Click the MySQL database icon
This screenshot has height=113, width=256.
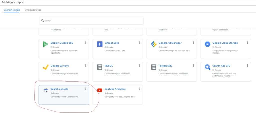point(100,67)
